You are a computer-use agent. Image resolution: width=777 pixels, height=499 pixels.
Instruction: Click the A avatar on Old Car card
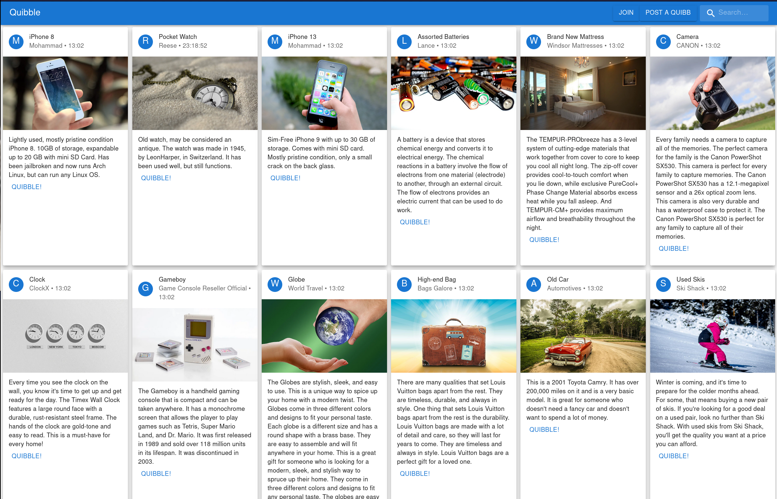click(x=534, y=284)
